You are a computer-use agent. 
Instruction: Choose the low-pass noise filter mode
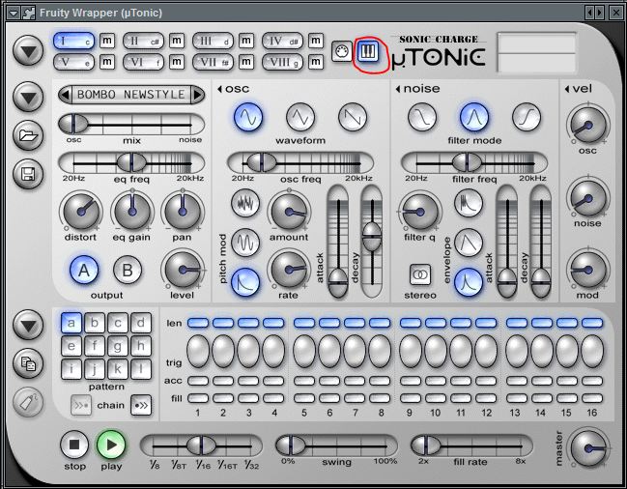(x=422, y=117)
